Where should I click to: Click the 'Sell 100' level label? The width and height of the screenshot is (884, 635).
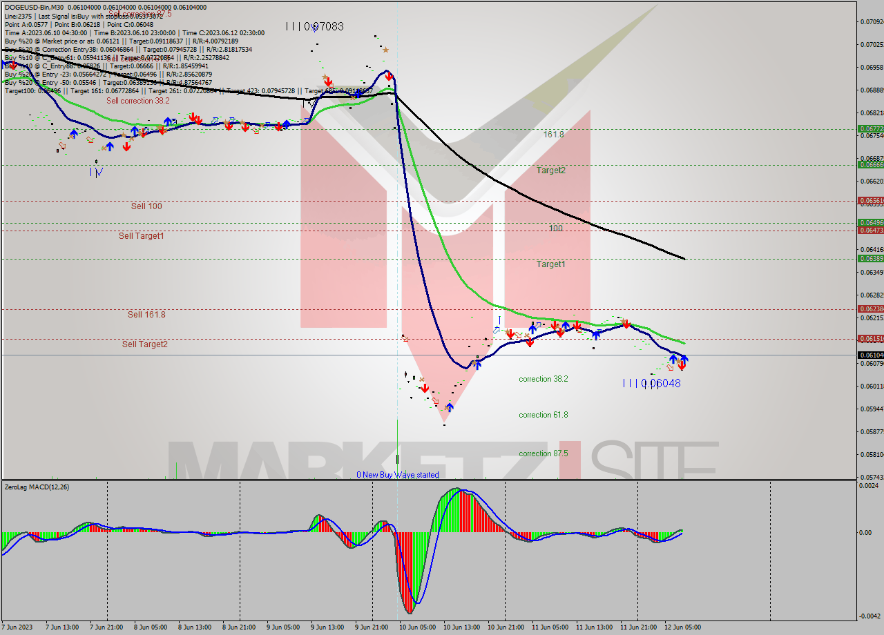pos(146,206)
